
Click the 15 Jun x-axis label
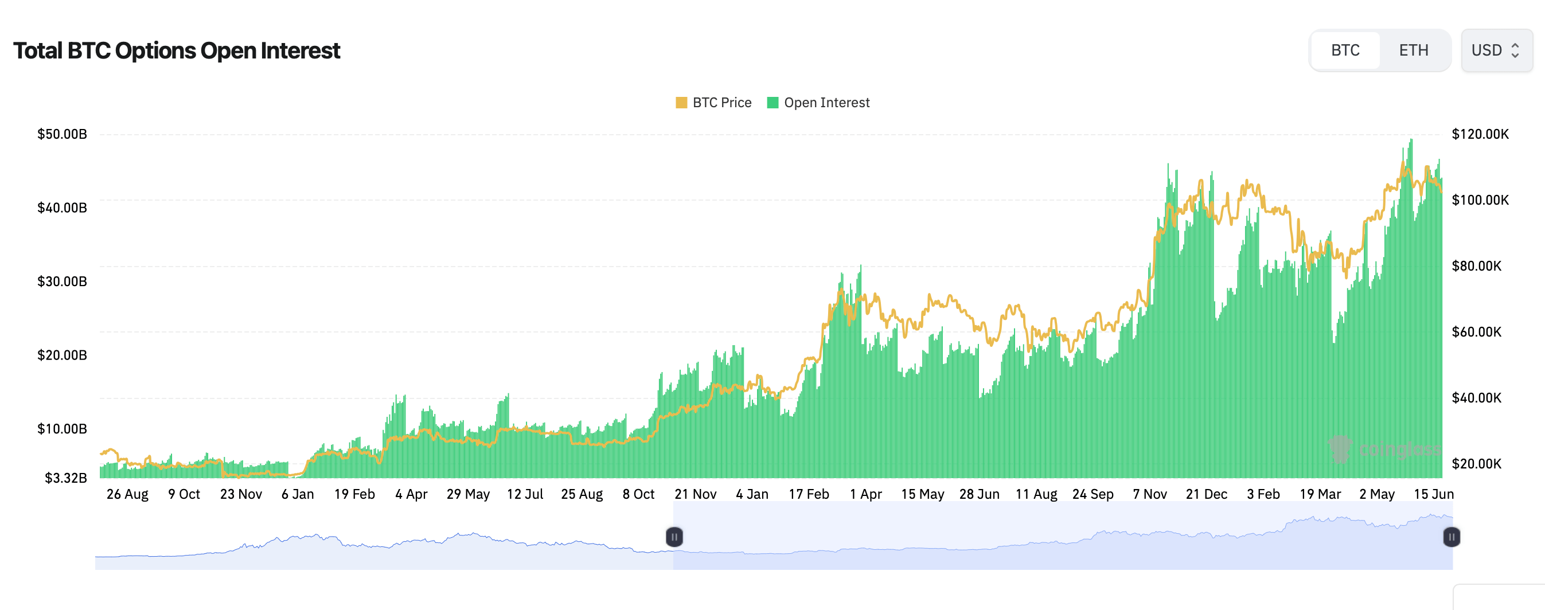coord(1433,494)
